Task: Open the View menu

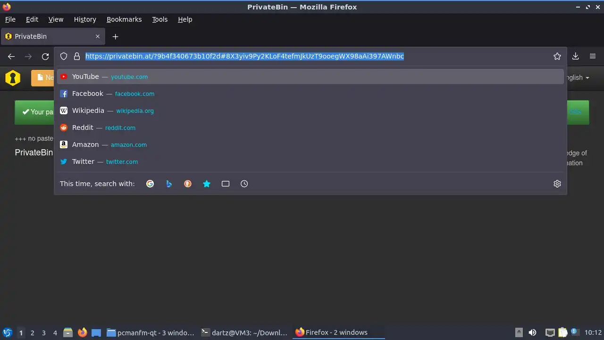Action: [x=56, y=19]
